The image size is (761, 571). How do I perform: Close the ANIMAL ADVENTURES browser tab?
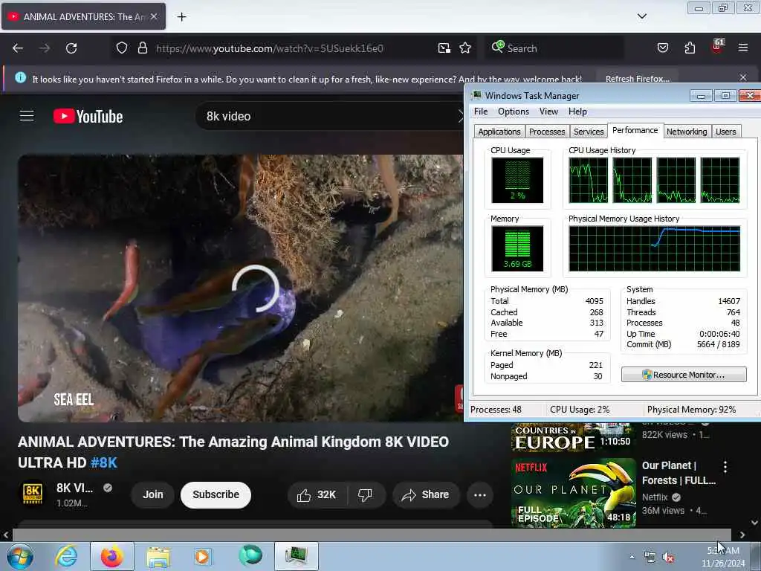click(x=154, y=16)
